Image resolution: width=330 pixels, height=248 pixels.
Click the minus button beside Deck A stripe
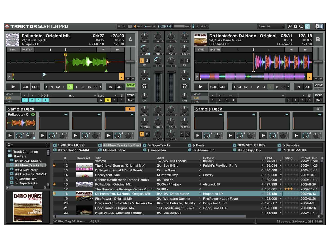tap(128, 79)
